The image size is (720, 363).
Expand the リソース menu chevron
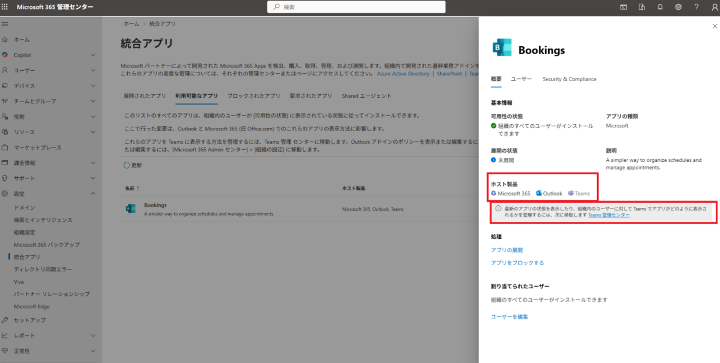pyautogui.click(x=93, y=132)
